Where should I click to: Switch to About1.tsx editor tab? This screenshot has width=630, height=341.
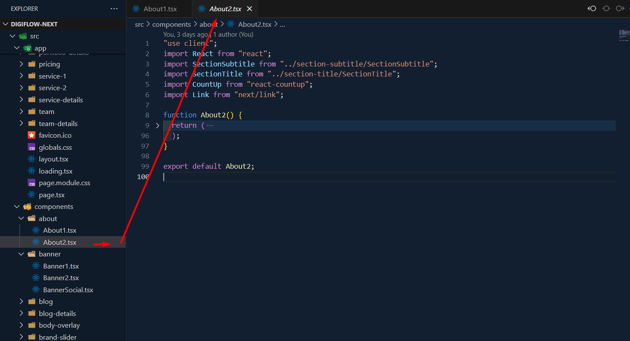pos(159,9)
